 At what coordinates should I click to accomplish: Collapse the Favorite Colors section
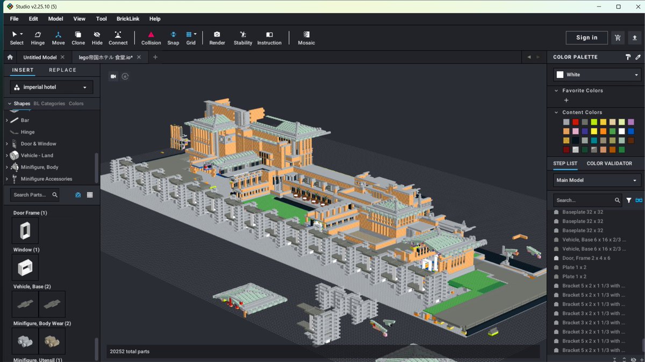[556, 91]
